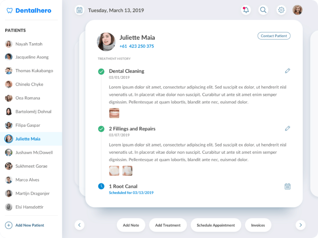The width and height of the screenshot is (318, 238).
Task: Open the notifications bell
Action: pos(246,10)
